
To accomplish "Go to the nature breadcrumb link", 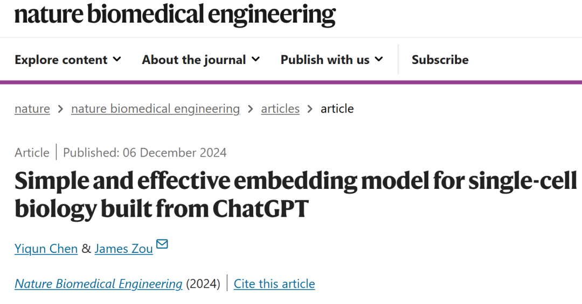I will click(x=32, y=109).
